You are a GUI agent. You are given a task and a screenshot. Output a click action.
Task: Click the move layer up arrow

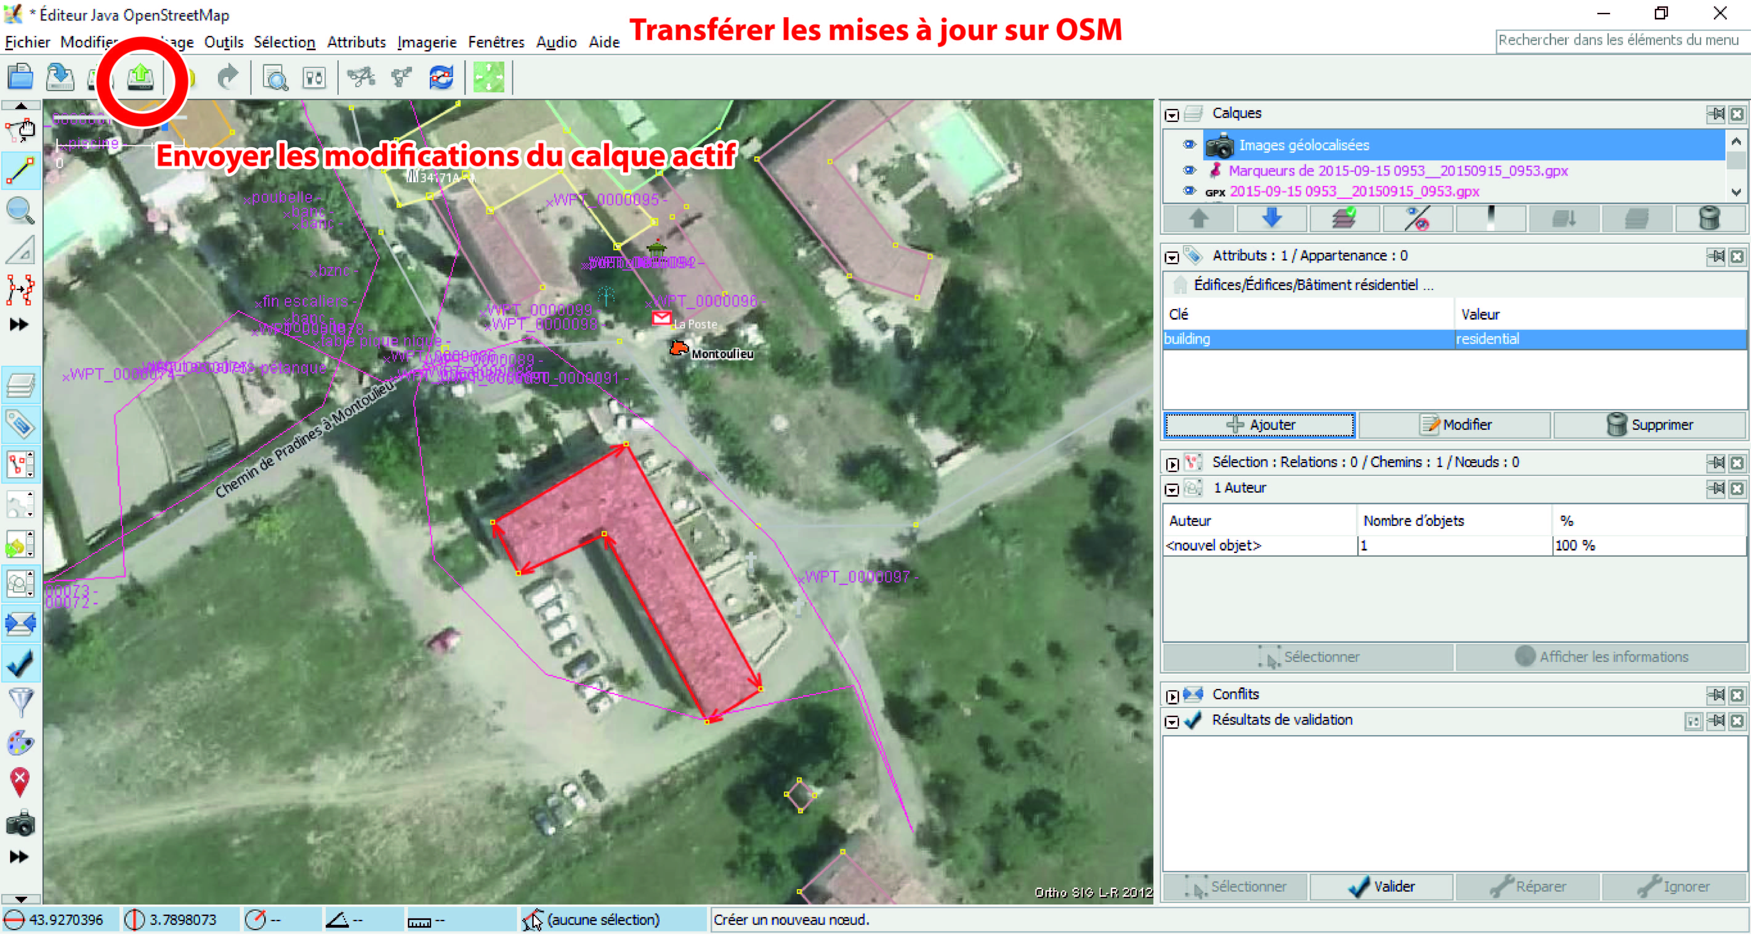[1198, 219]
